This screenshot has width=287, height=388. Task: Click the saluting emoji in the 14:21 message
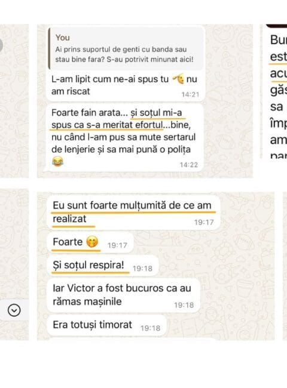coord(178,79)
